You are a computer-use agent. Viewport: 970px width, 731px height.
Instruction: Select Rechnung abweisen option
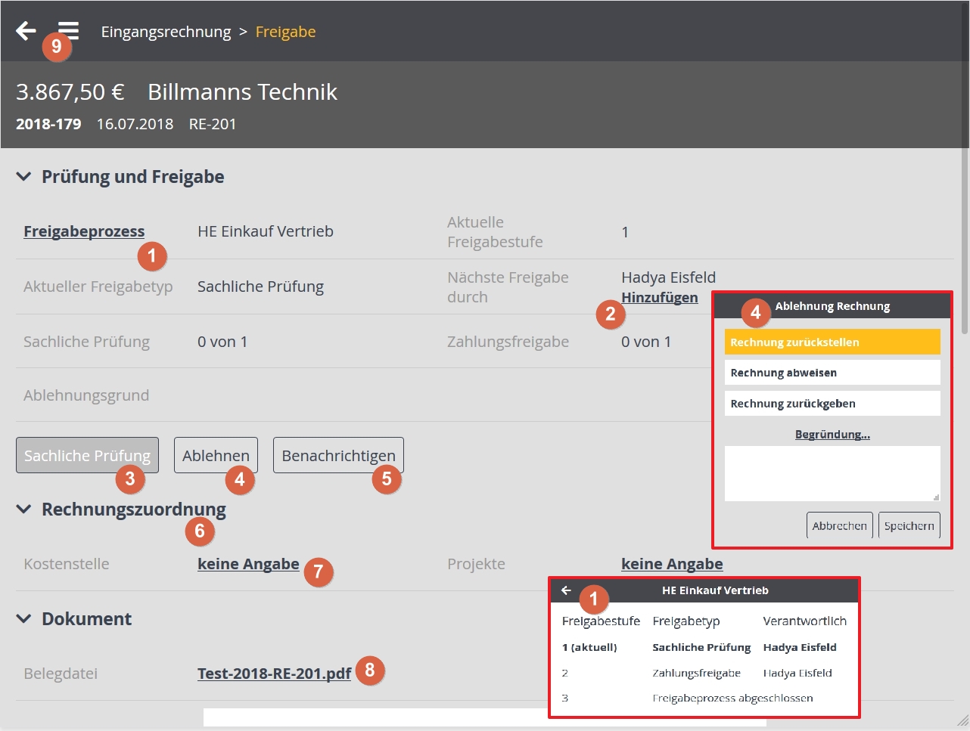point(832,373)
